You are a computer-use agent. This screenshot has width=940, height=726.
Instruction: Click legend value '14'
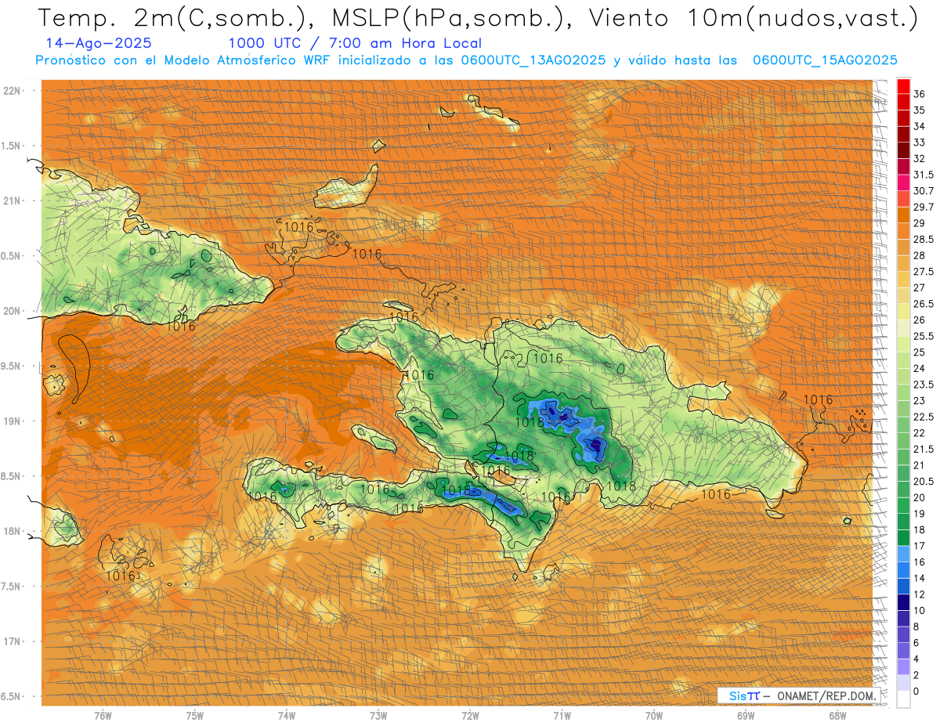coord(920,578)
